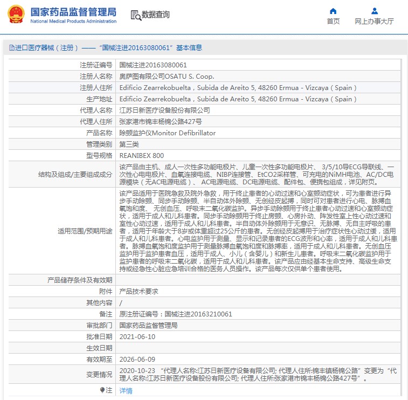This screenshot has width=408, height=400.
Task: Click the 首页 home icon
Action: coord(333,11)
